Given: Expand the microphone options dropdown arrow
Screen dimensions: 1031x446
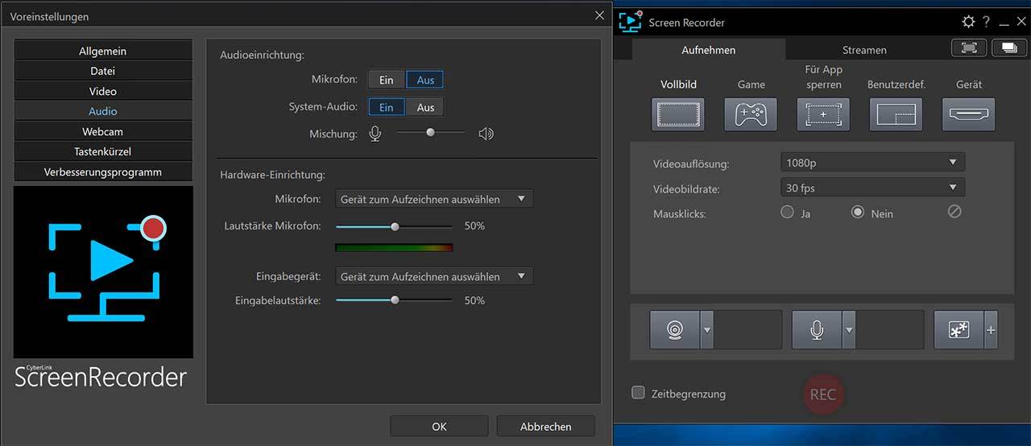Looking at the screenshot, I should (x=849, y=330).
